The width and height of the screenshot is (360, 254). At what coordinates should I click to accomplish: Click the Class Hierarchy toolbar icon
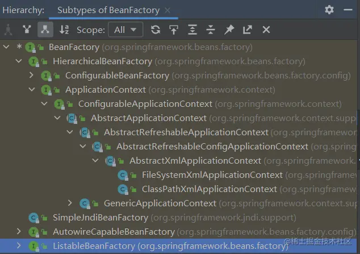click(9, 30)
